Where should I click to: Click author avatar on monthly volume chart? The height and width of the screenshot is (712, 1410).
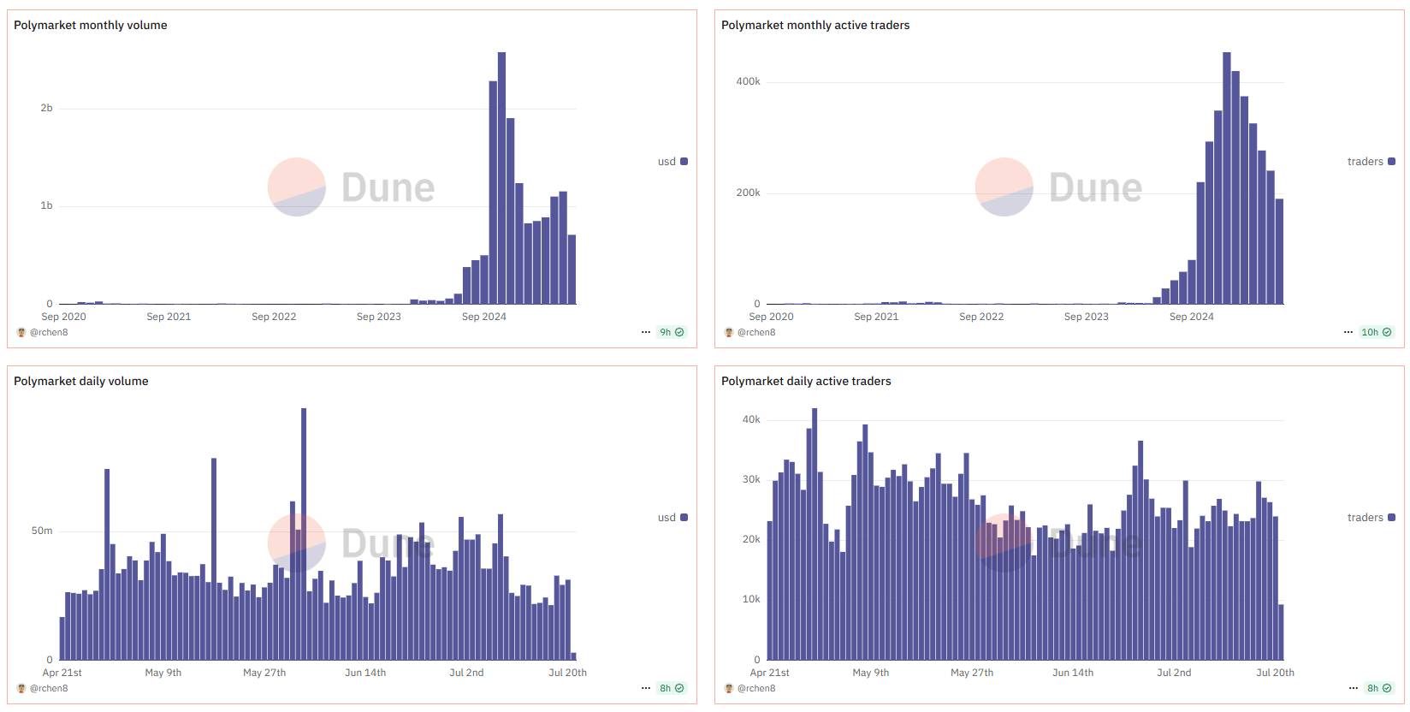coord(21,332)
